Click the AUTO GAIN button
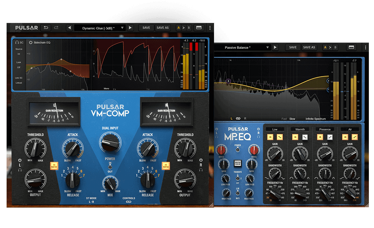Viewport: 374px width, 228px height. tap(237, 164)
